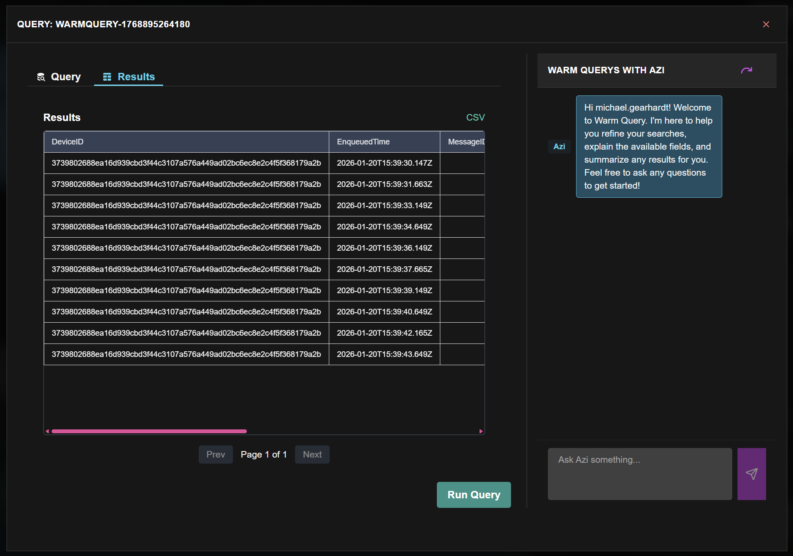This screenshot has height=556, width=793.
Task: Click DeviceID cell in the 15:39:43.649Z row
Action: pyautogui.click(x=187, y=354)
